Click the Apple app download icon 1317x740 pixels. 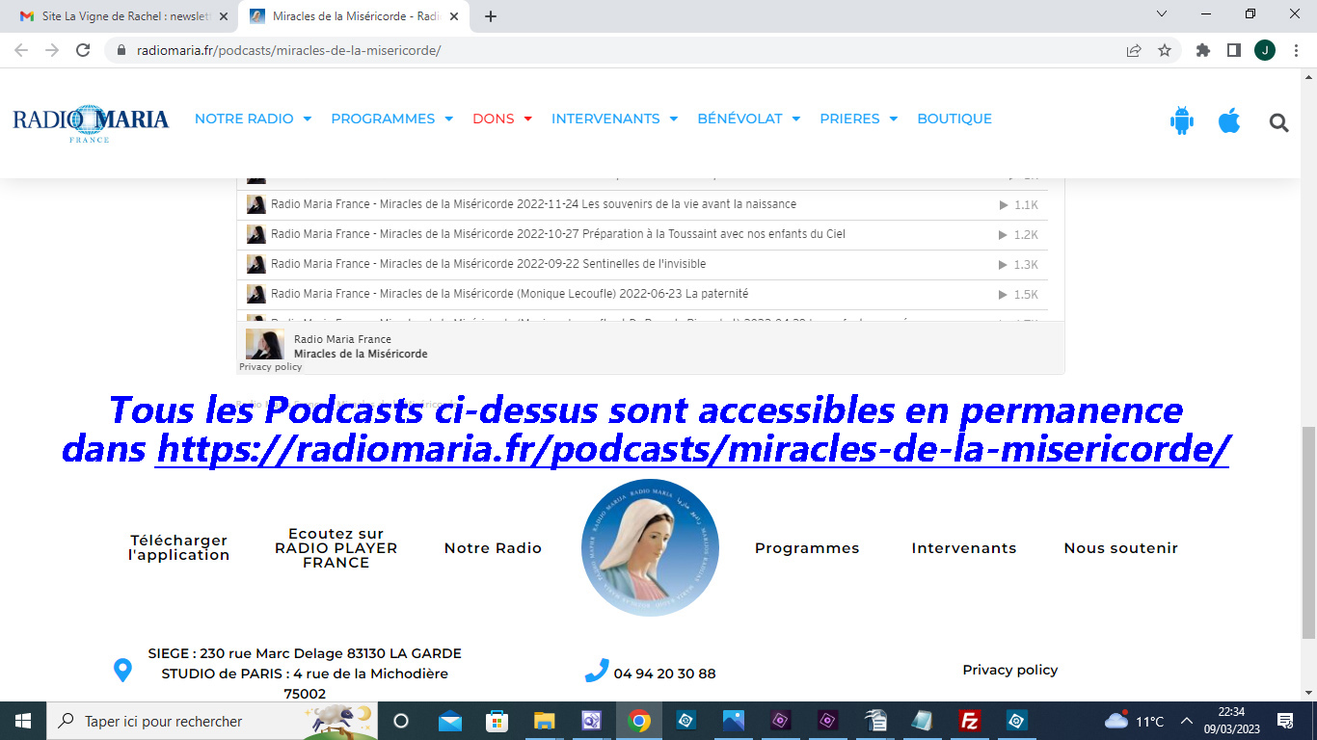pyautogui.click(x=1229, y=120)
